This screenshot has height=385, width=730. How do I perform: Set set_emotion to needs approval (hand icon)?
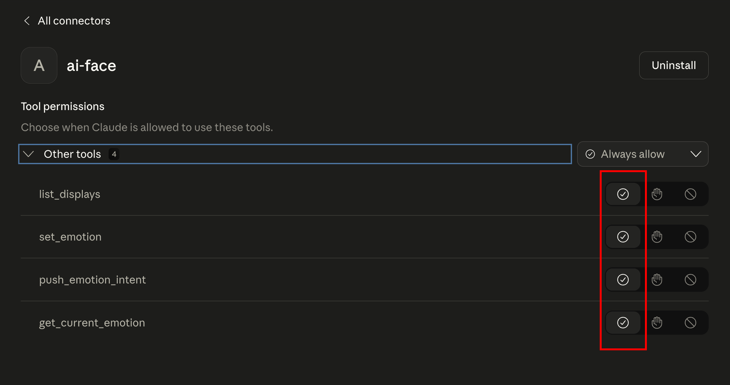[657, 237]
